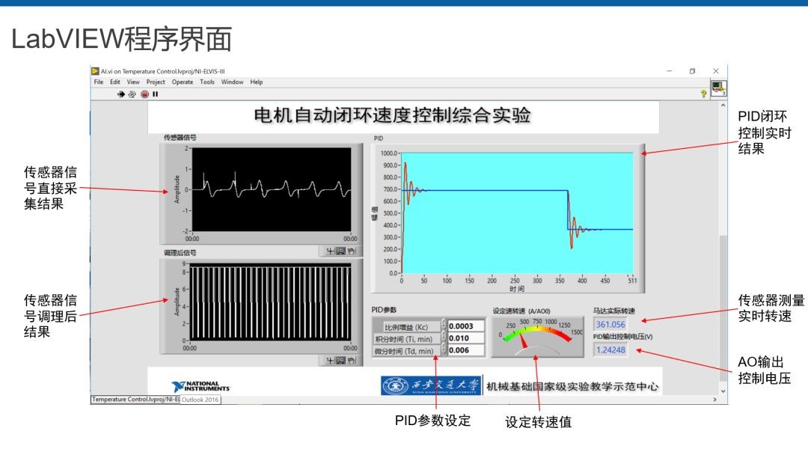This screenshot has width=808, height=455.
Task: Click the 调理后信号 square-wave plot area
Action: tap(271, 302)
